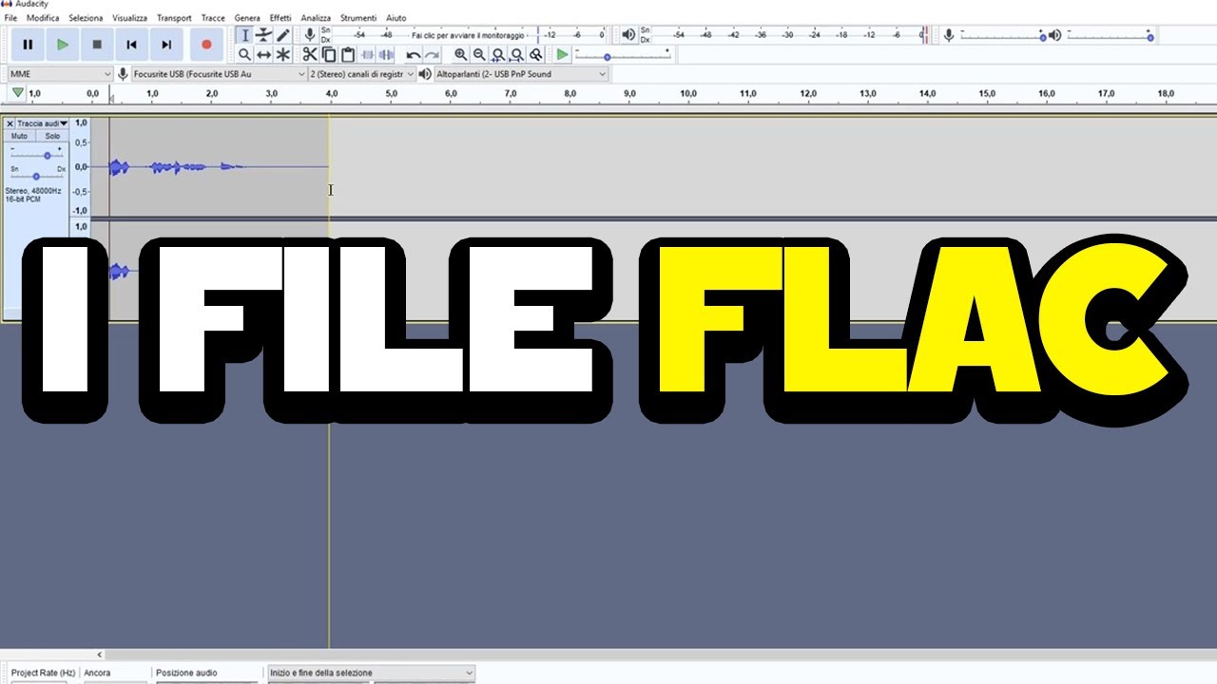1217x684 pixels.
Task: Click 'Fai clic per avviare il monitoraggio' meter
Action: point(468,35)
